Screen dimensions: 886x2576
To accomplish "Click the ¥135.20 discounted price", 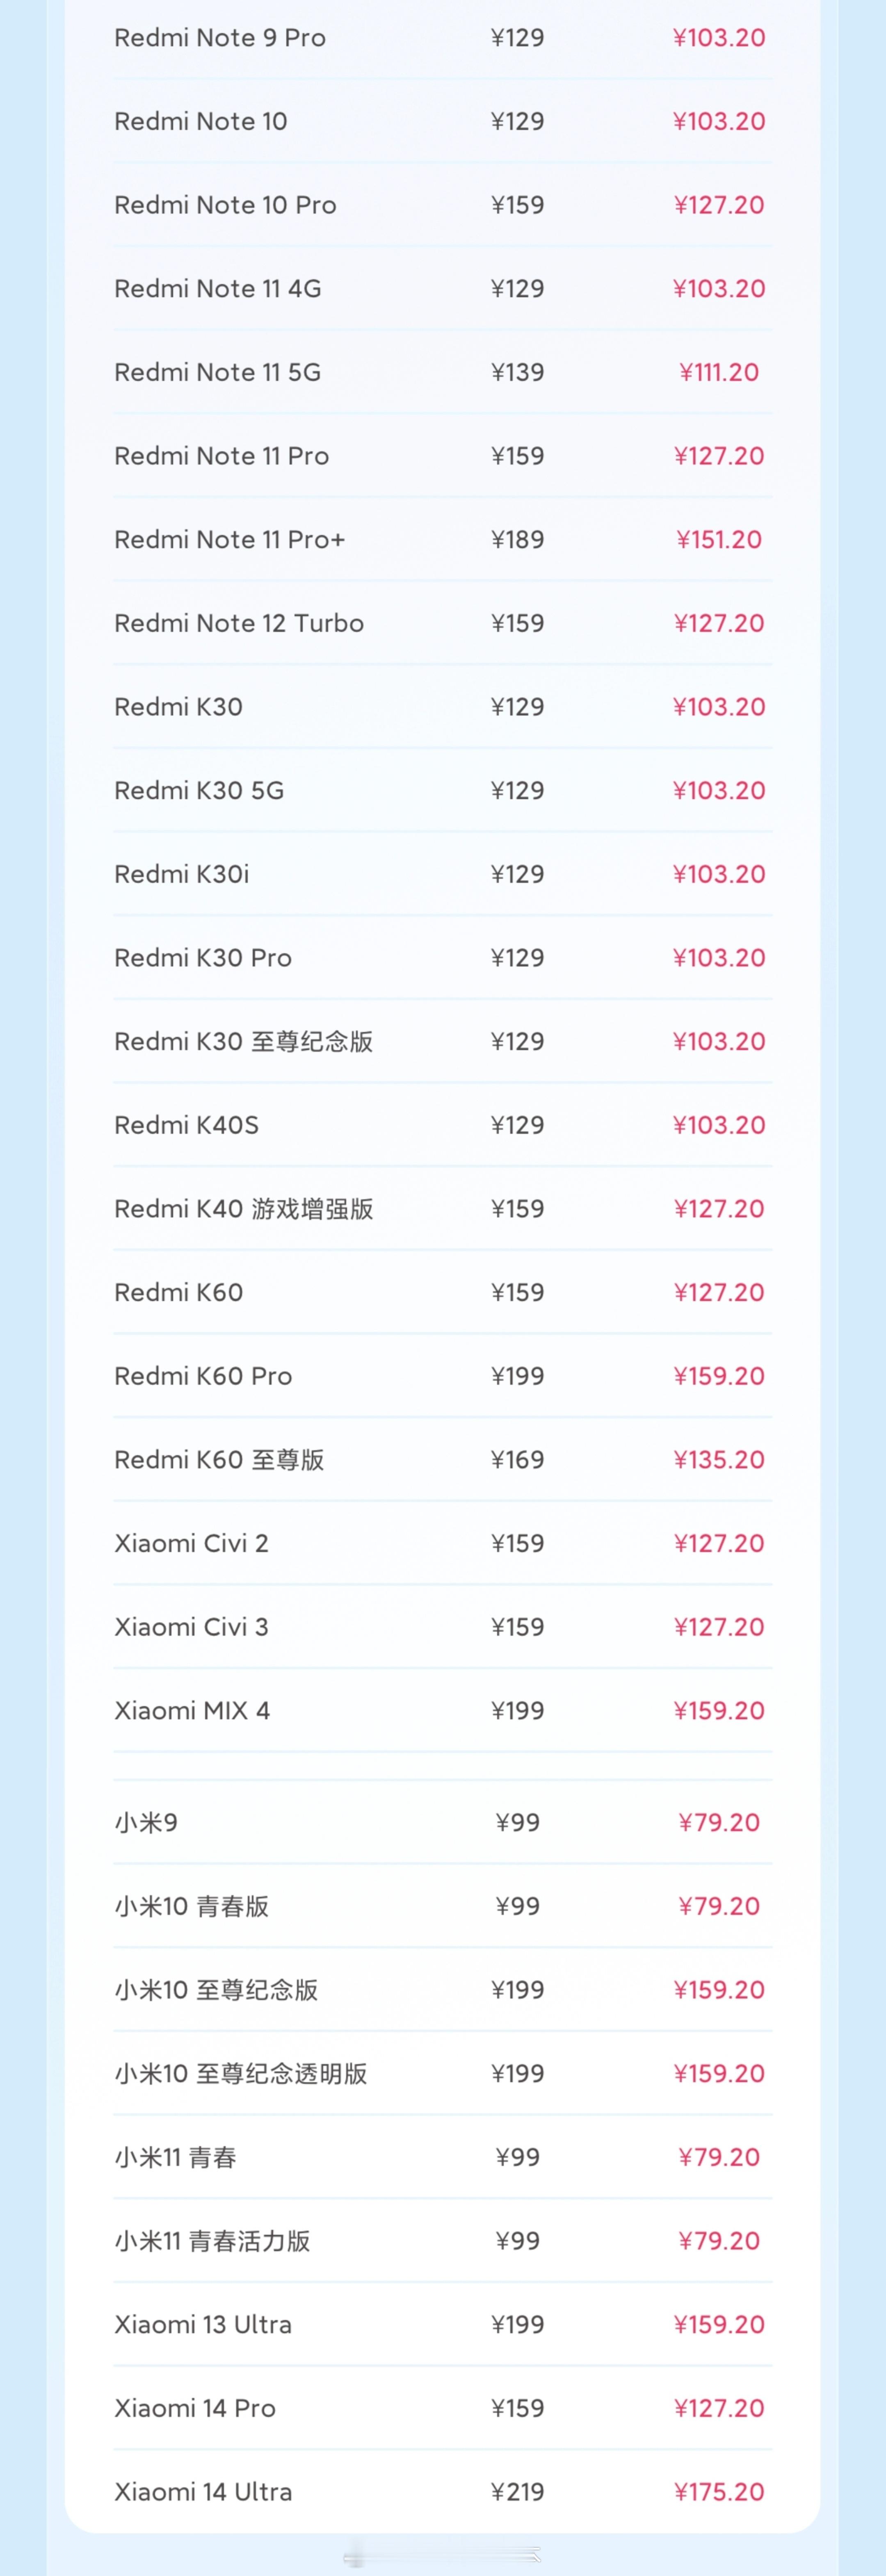I will click(719, 1460).
